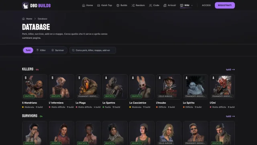The height and width of the screenshot is (145, 257).
Task: Open Code in navigation
Action: [x=154, y=5]
